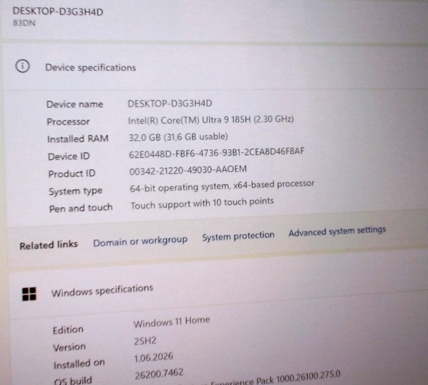The height and width of the screenshot is (385, 428).
Task: Click the Device ID label
Action: (x=69, y=156)
